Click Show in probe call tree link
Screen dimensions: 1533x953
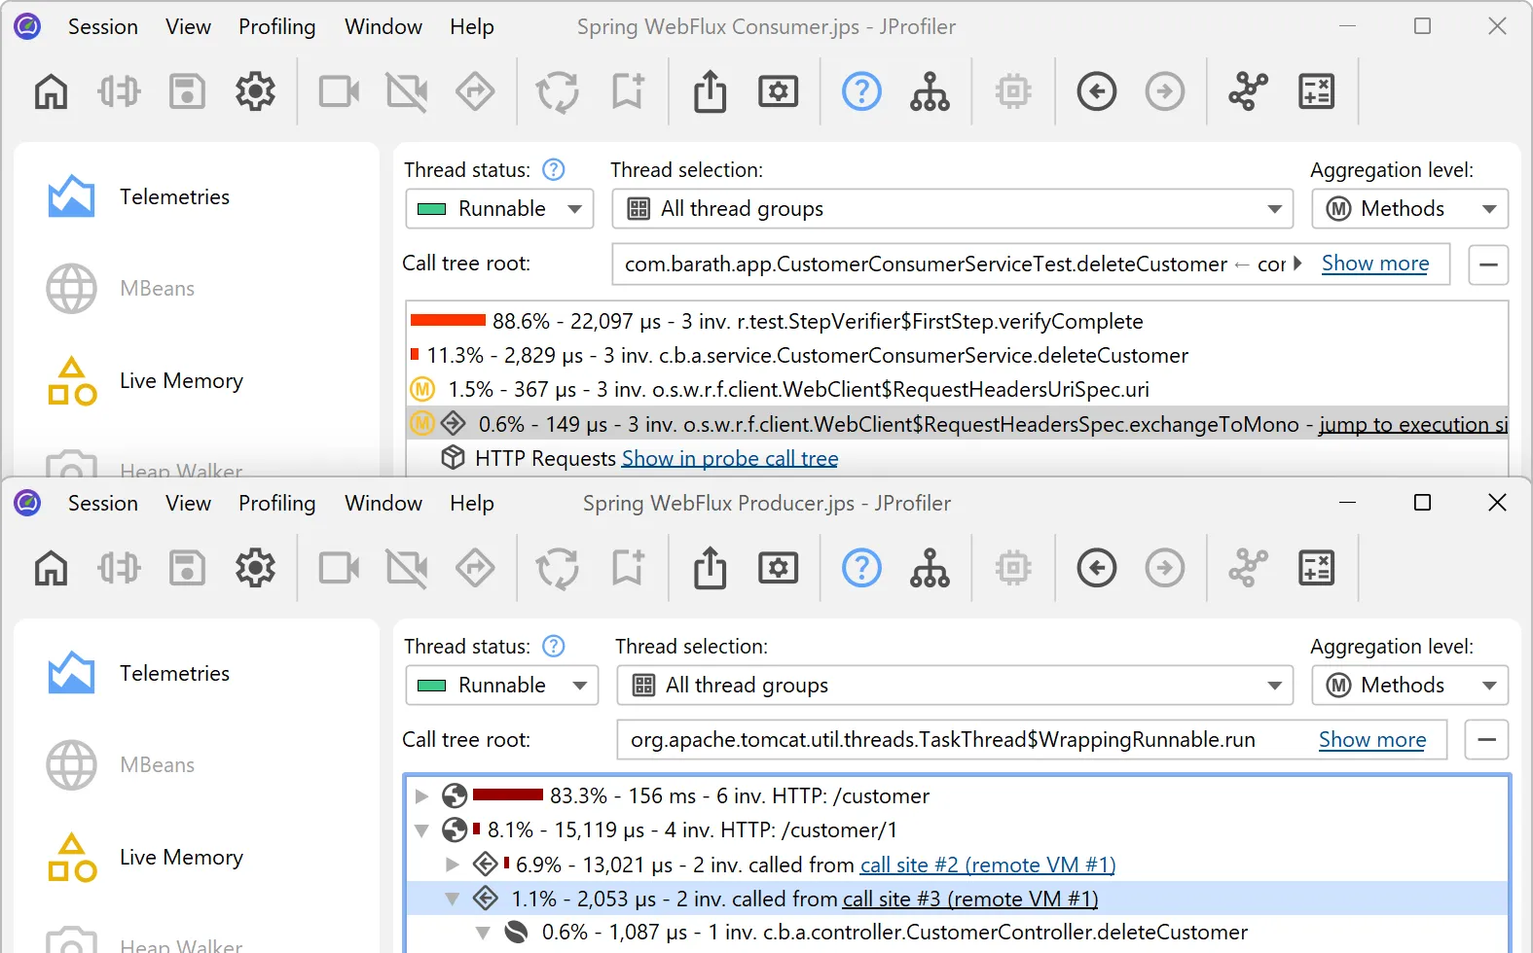pyautogui.click(x=730, y=459)
